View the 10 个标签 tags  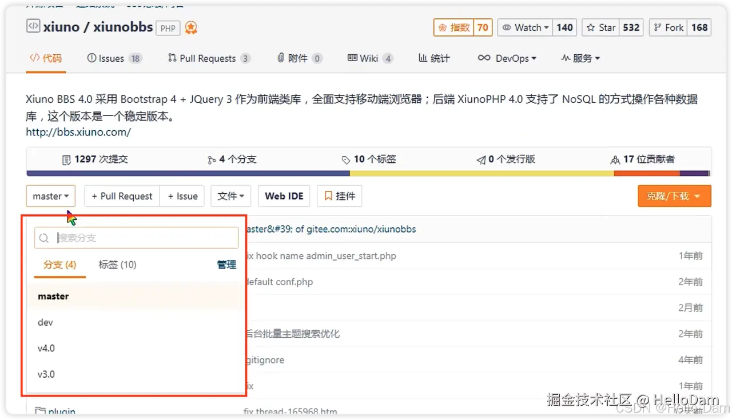369,159
